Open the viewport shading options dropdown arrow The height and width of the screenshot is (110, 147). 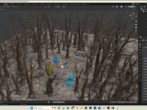point(137,7)
